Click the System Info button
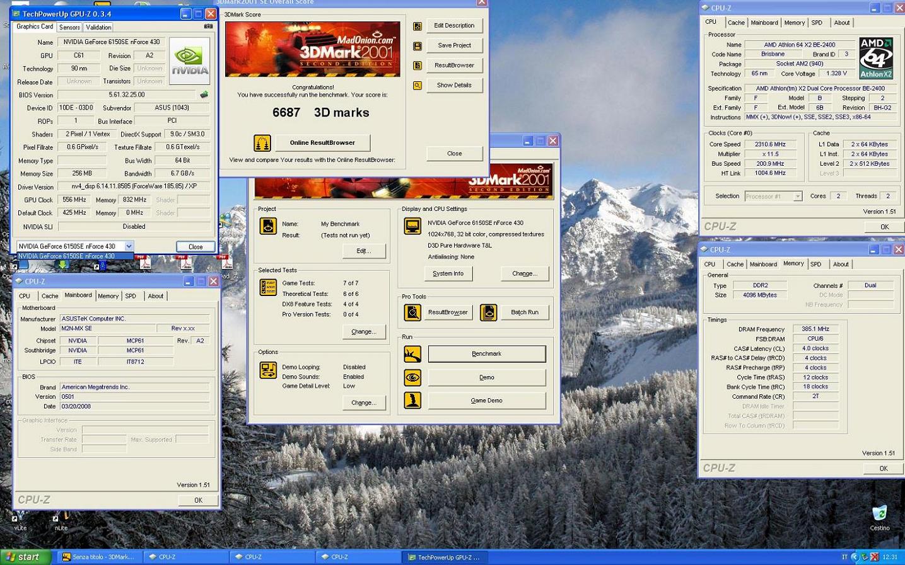This screenshot has height=565, width=905. (448, 273)
